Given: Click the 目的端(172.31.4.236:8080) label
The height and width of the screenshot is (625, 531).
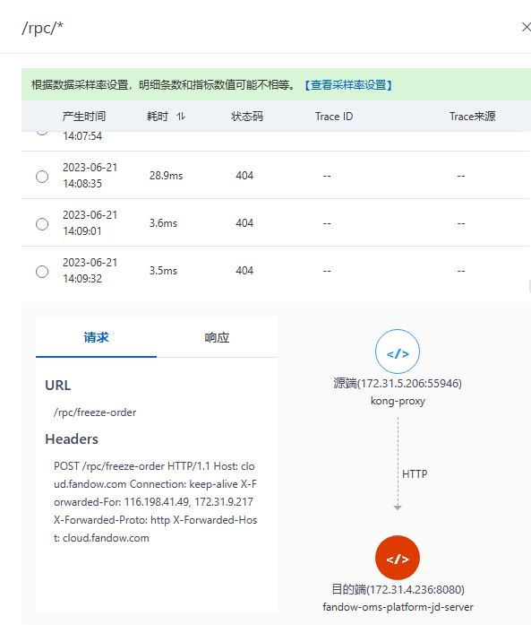Looking at the screenshot, I should (398, 589).
